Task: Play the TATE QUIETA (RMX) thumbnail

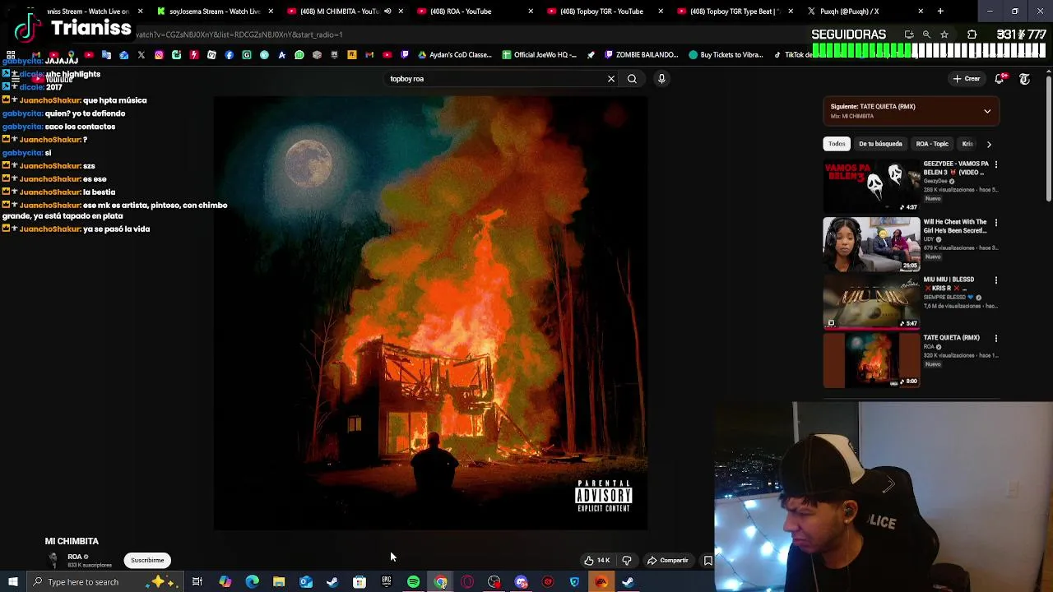Action: [871, 360]
